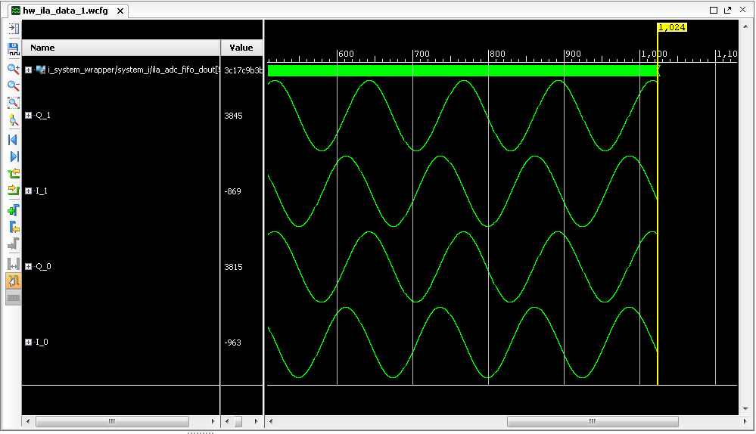Select the value 3c17c9b3b
The image size is (756, 434).
point(244,70)
